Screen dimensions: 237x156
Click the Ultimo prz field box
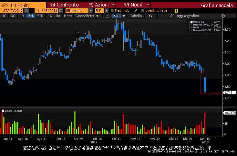[77, 11]
